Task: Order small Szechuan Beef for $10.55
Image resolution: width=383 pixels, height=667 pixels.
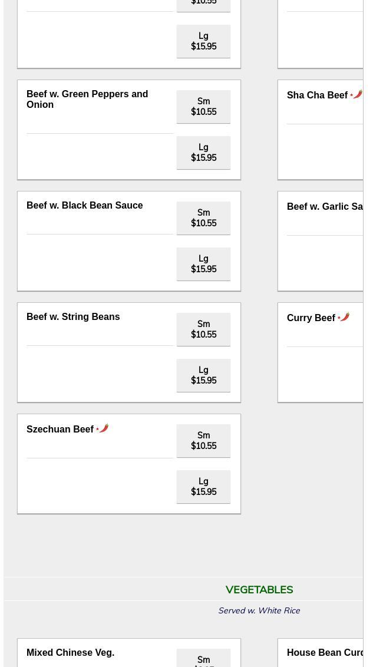Action: pos(203,441)
